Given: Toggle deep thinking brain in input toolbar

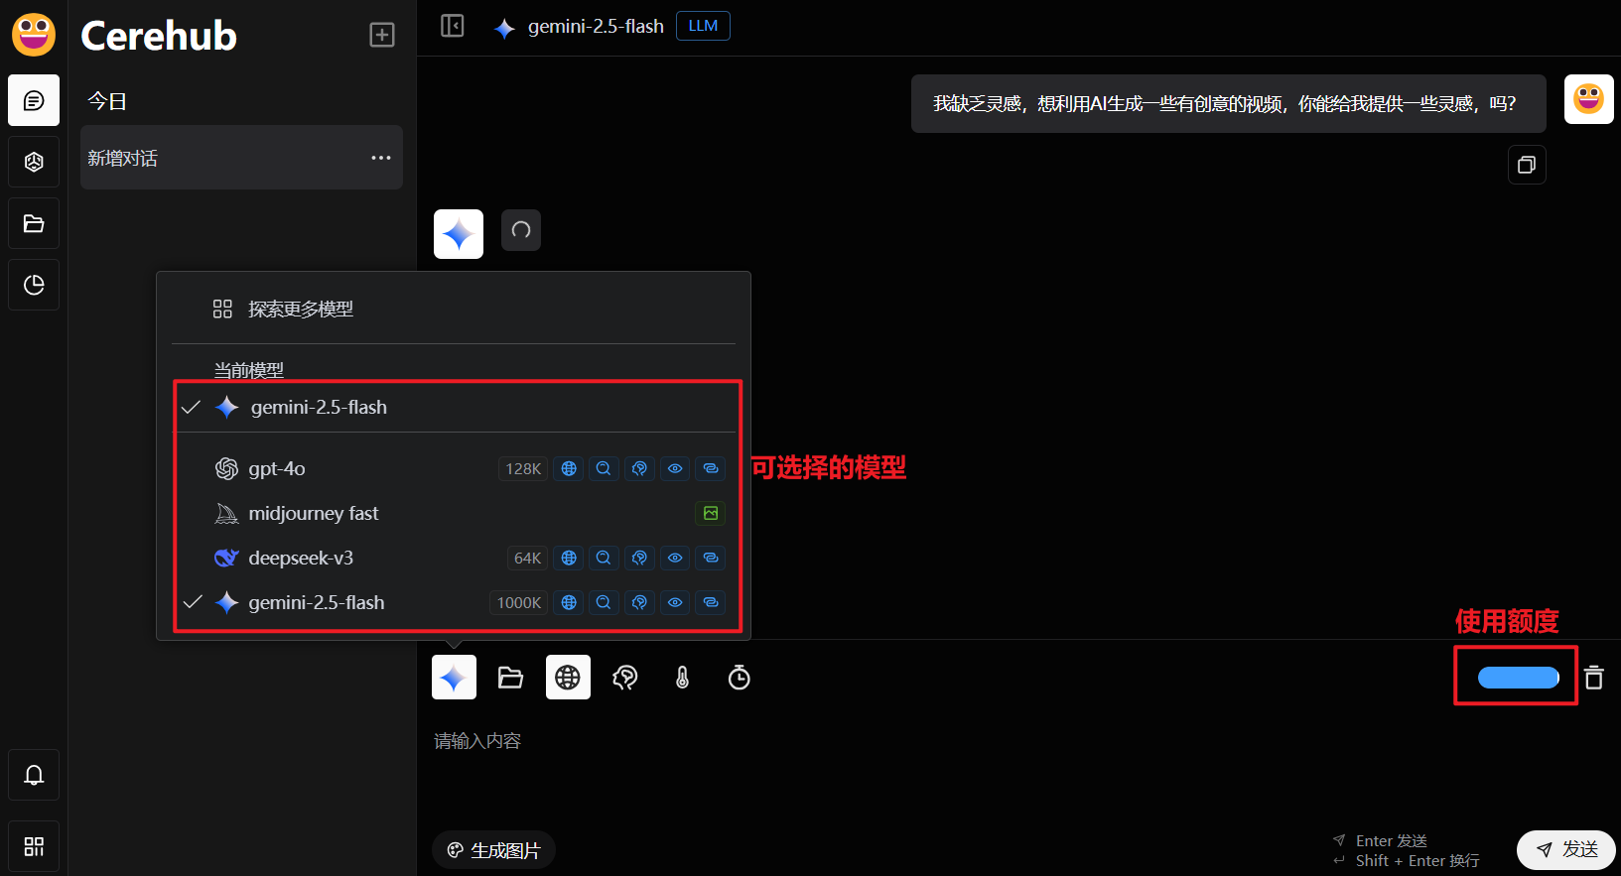Looking at the screenshot, I should tap(625, 678).
